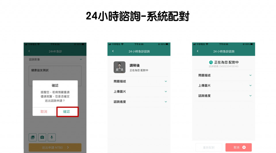Confirm the dialog with 確認 button
The width and height of the screenshot is (276, 153).
[67, 111]
